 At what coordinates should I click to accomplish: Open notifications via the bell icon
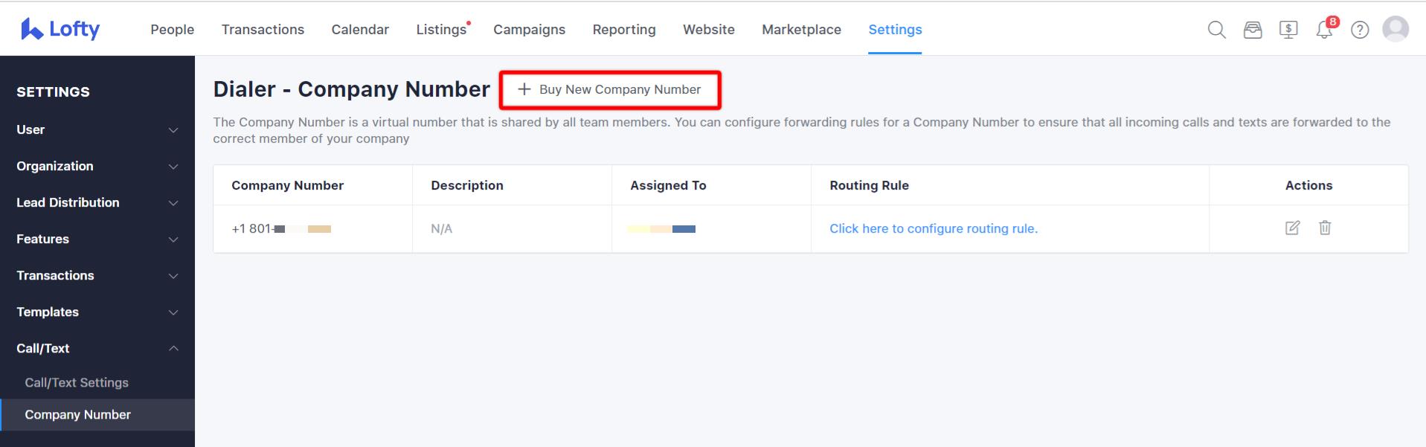coord(1324,30)
